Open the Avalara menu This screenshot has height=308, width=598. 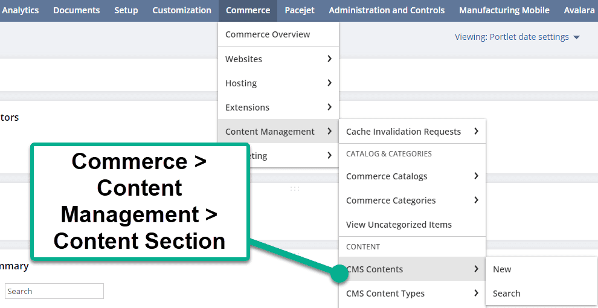pos(579,11)
